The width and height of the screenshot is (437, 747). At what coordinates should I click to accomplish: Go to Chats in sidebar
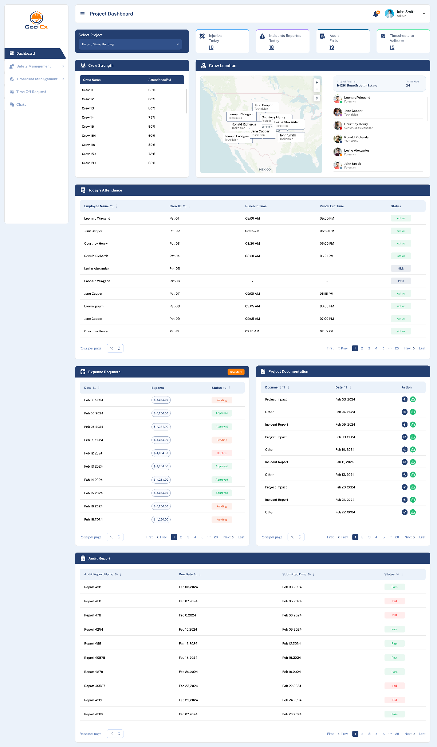(x=21, y=105)
